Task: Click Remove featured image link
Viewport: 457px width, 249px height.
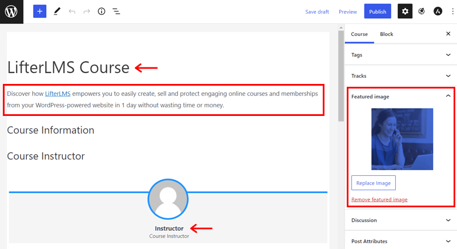Action: click(x=379, y=199)
